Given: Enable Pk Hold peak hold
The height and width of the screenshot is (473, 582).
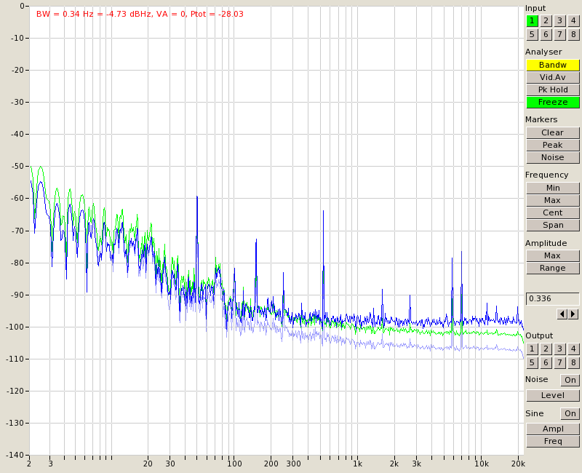Looking at the screenshot, I should point(553,90).
